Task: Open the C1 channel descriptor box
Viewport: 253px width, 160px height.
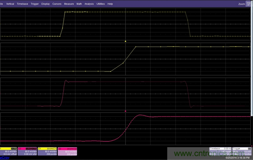Action: tap(8, 151)
